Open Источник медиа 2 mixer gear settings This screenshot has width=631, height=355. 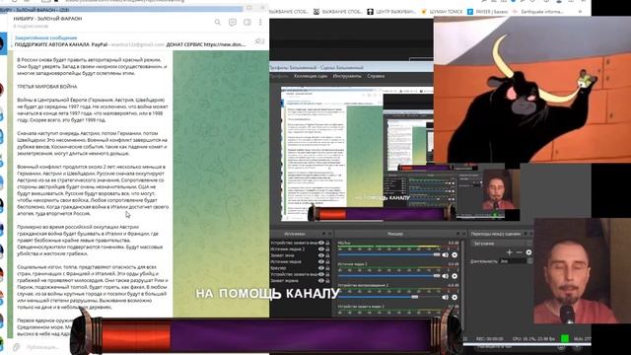pos(455,276)
